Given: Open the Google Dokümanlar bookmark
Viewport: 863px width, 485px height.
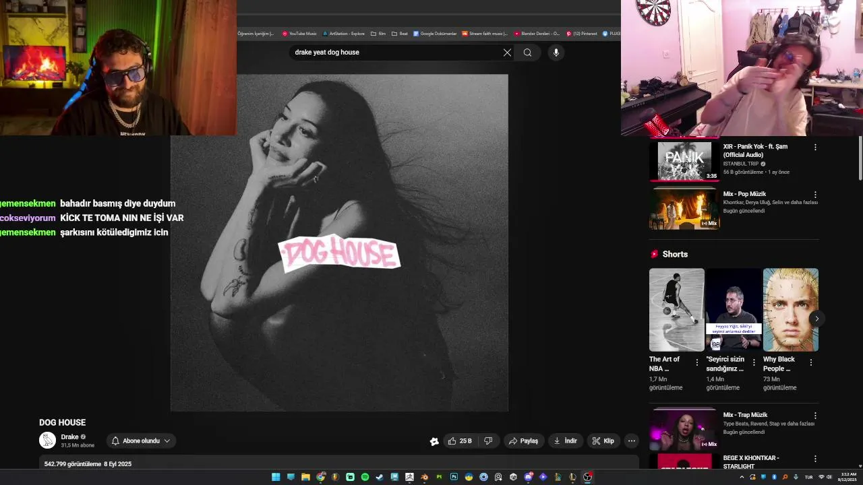Looking at the screenshot, I should click(435, 34).
